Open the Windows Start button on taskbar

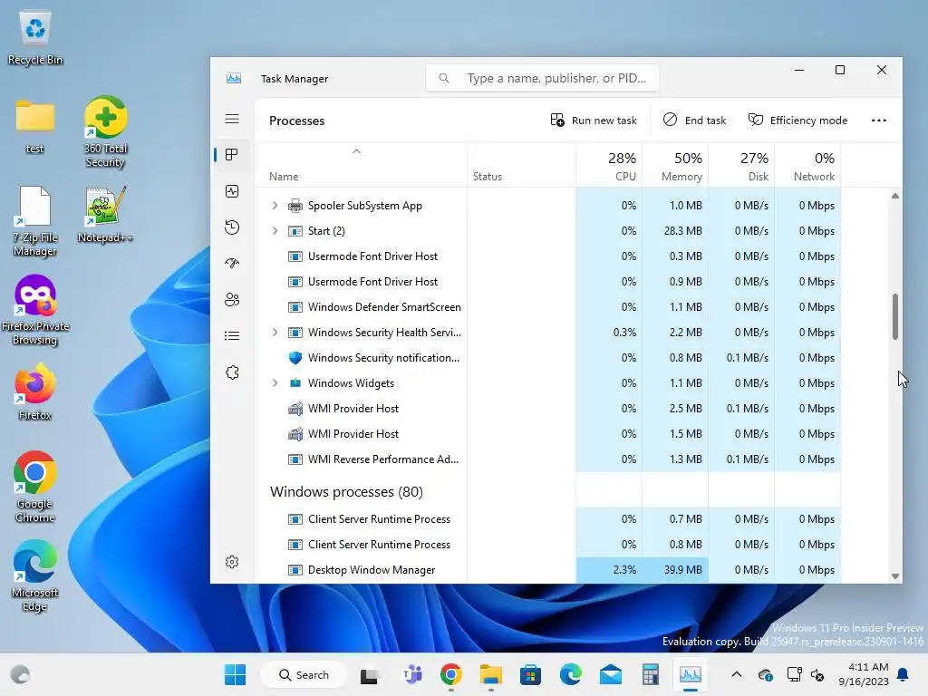(x=235, y=674)
